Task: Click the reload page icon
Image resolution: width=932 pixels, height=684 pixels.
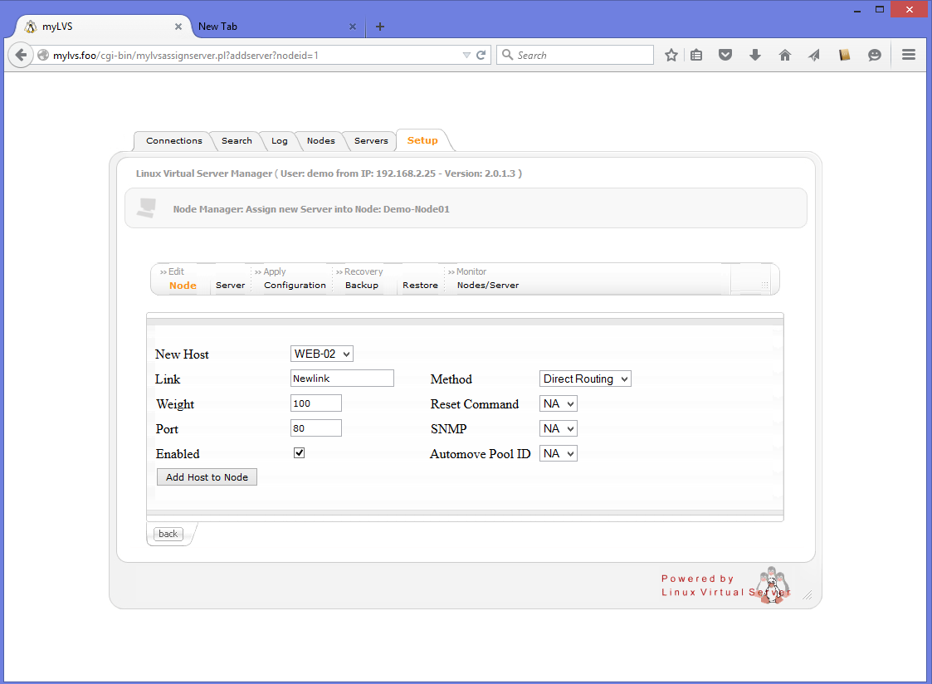Action: pyautogui.click(x=481, y=56)
